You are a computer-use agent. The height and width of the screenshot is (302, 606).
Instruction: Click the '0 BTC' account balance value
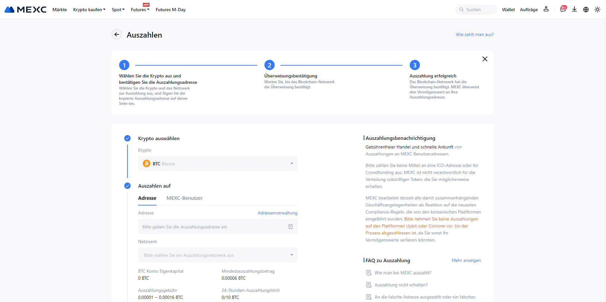point(144,278)
